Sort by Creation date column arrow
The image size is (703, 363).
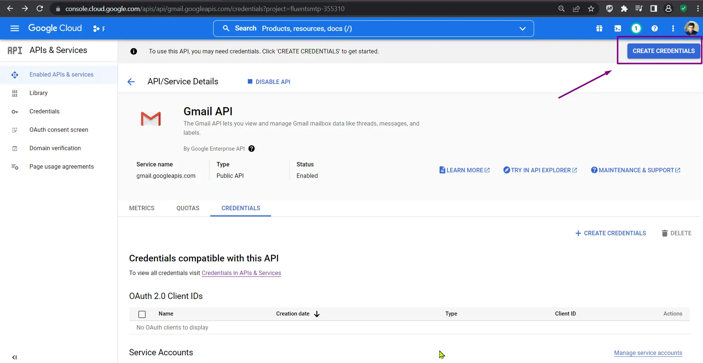[x=317, y=314]
